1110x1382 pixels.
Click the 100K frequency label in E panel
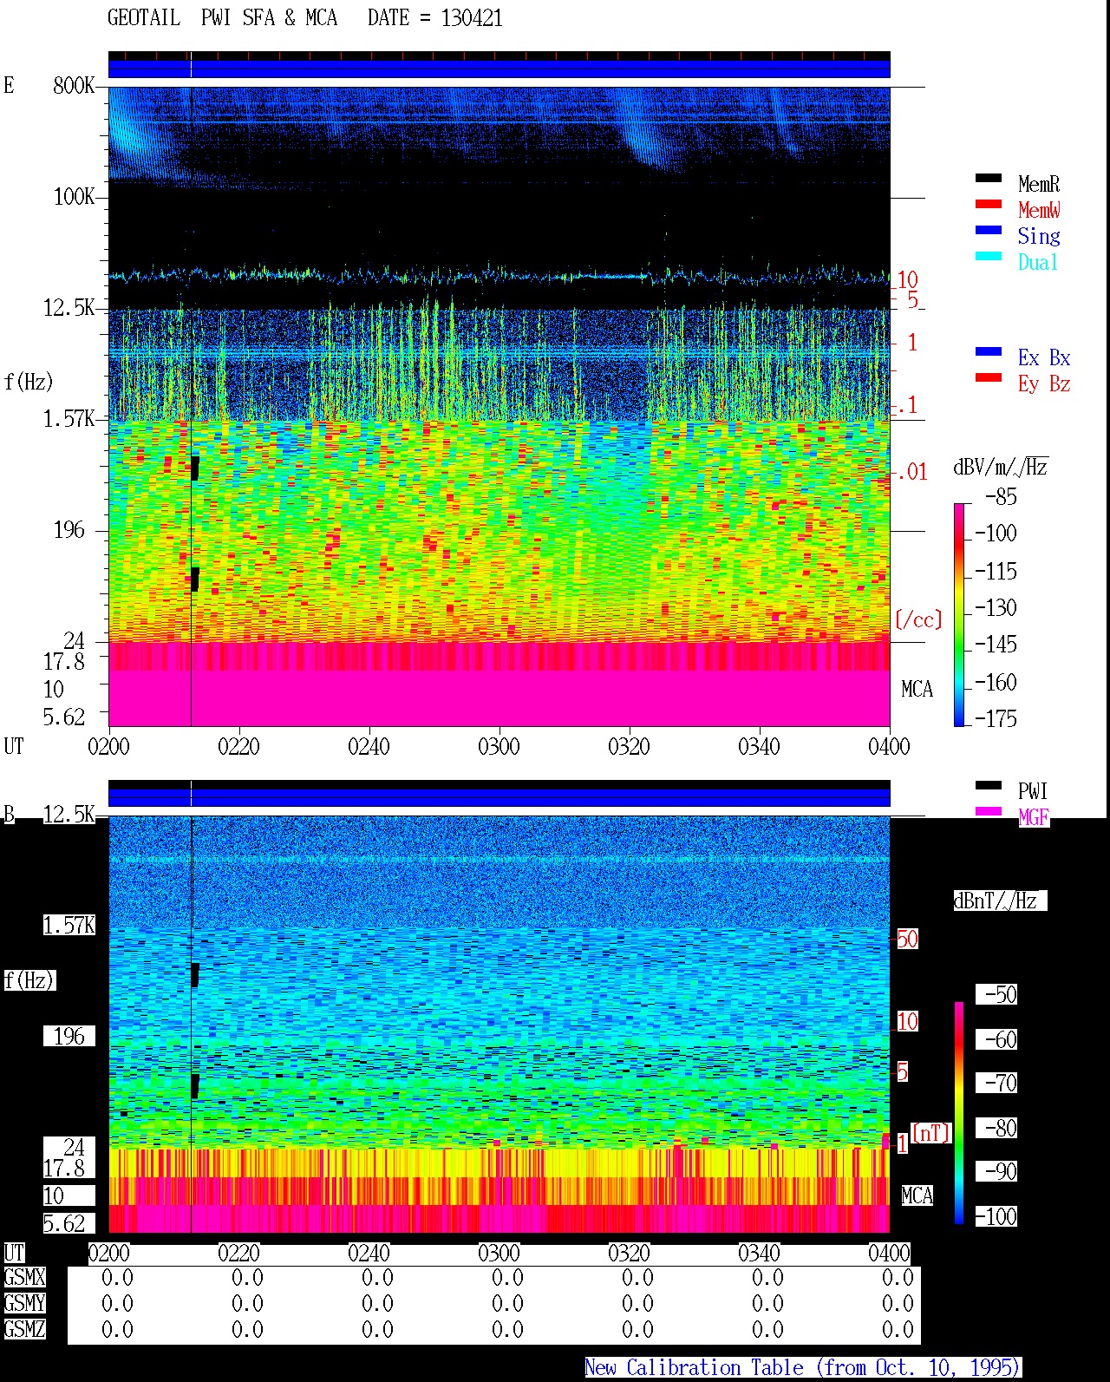pyautogui.click(x=74, y=196)
